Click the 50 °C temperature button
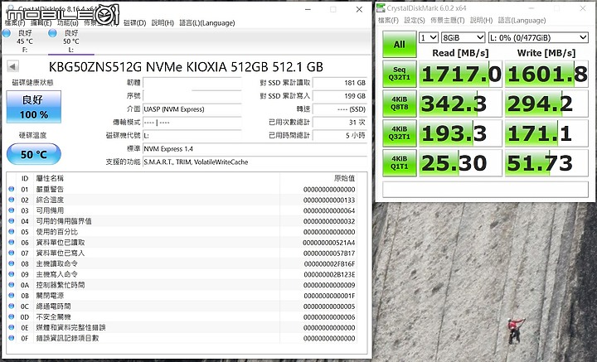Screen dimensions: 597x362 [33, 154]
